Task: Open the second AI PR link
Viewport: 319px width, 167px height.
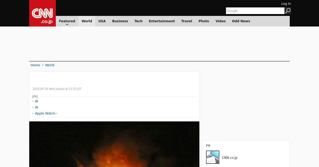Action: (x=37, y=107)
